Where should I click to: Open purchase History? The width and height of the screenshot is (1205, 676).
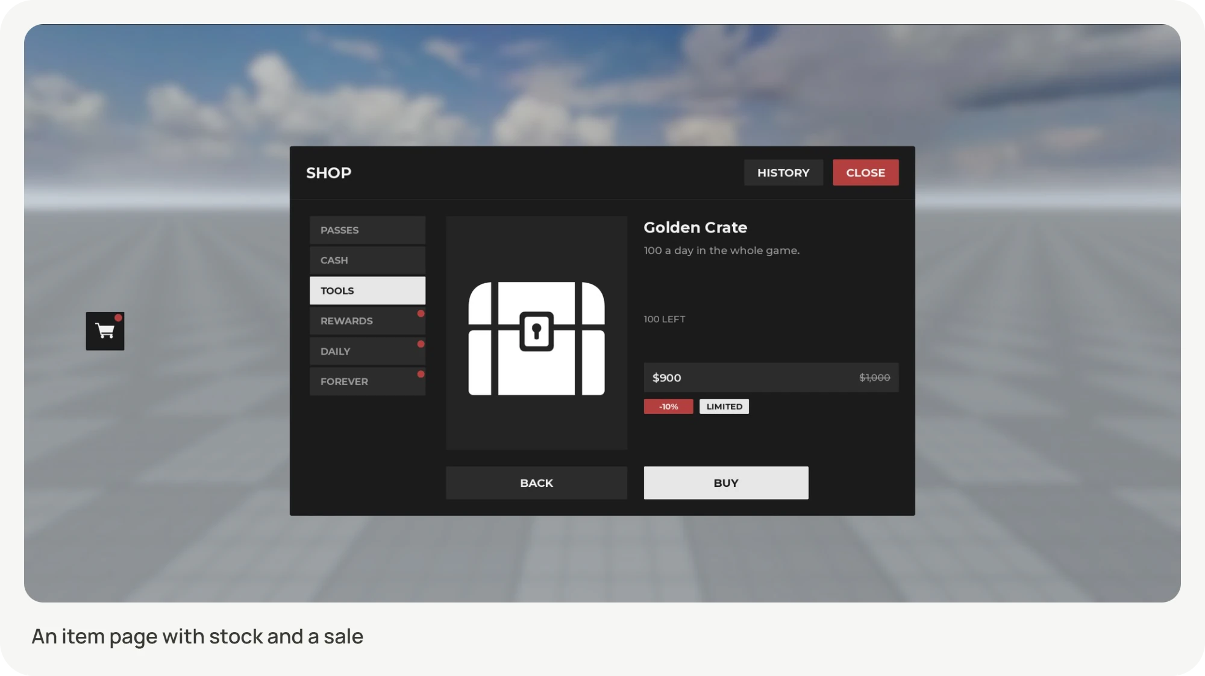783,172
